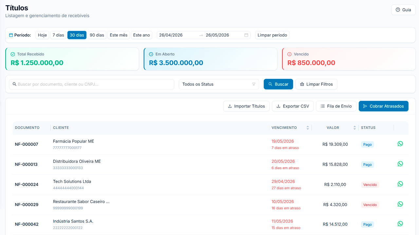Focus the document/client search field

pos(92,84)
